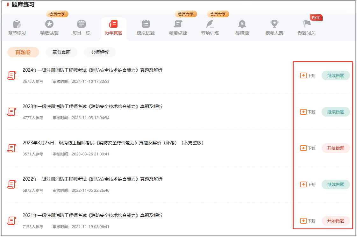Viewport: 357px width, 237px height.
Task: Select the 老师解析 filter pill
Action: (x=100, y=52)
